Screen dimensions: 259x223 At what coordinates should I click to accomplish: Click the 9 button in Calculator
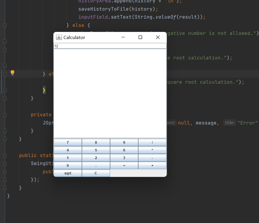(124, 143)
